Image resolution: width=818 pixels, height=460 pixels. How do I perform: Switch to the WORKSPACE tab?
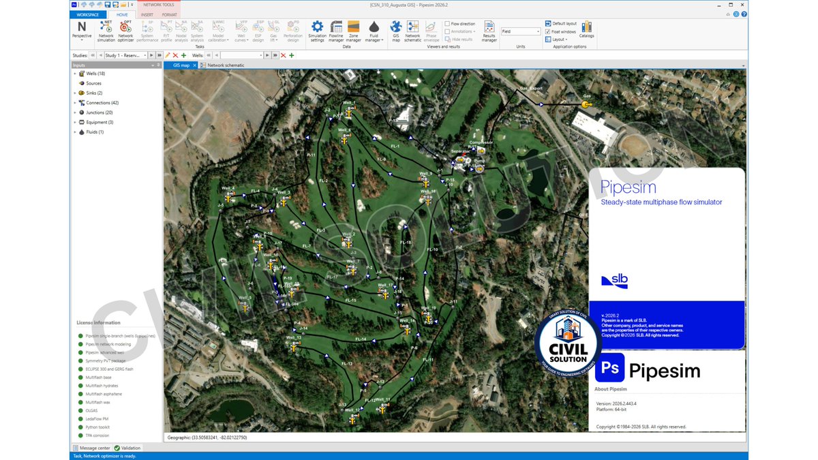coord(88,14)
